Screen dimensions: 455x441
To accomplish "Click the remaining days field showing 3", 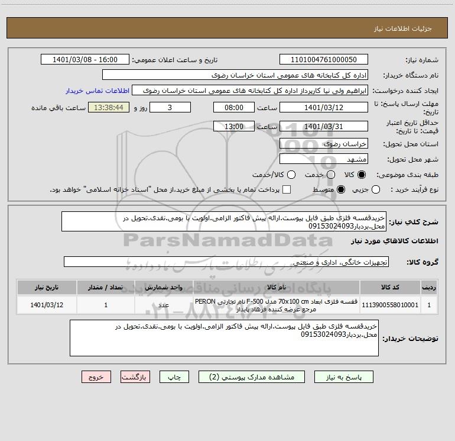I will coord(170,107).
